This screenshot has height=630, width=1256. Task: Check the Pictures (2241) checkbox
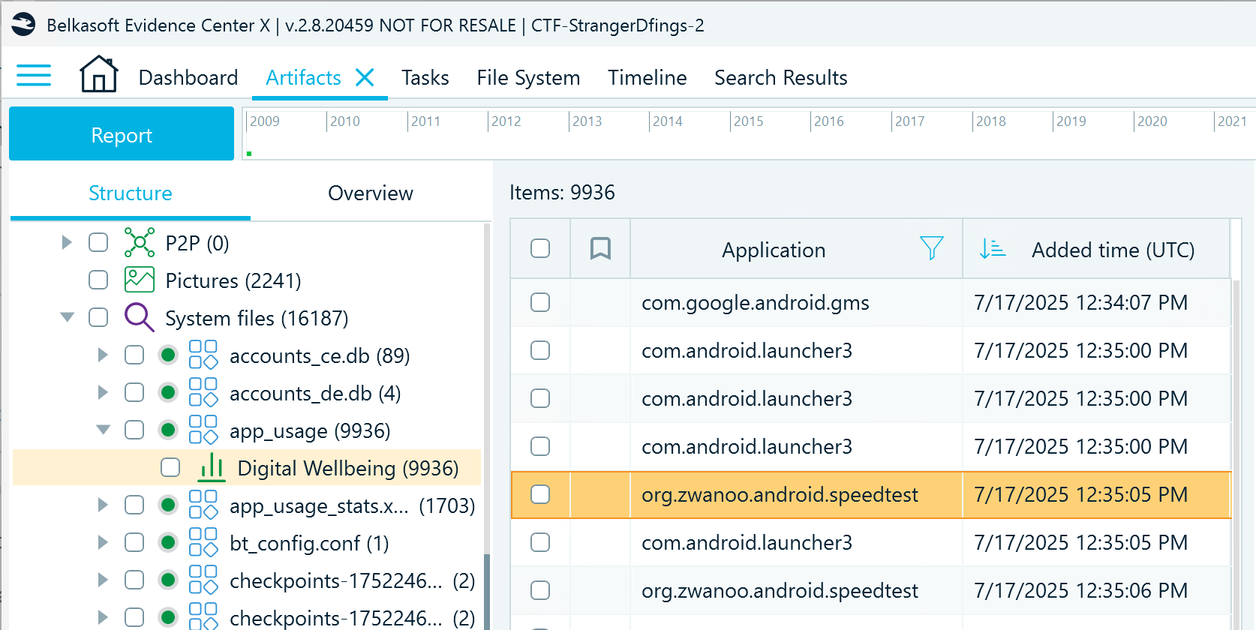pos(98,280)
